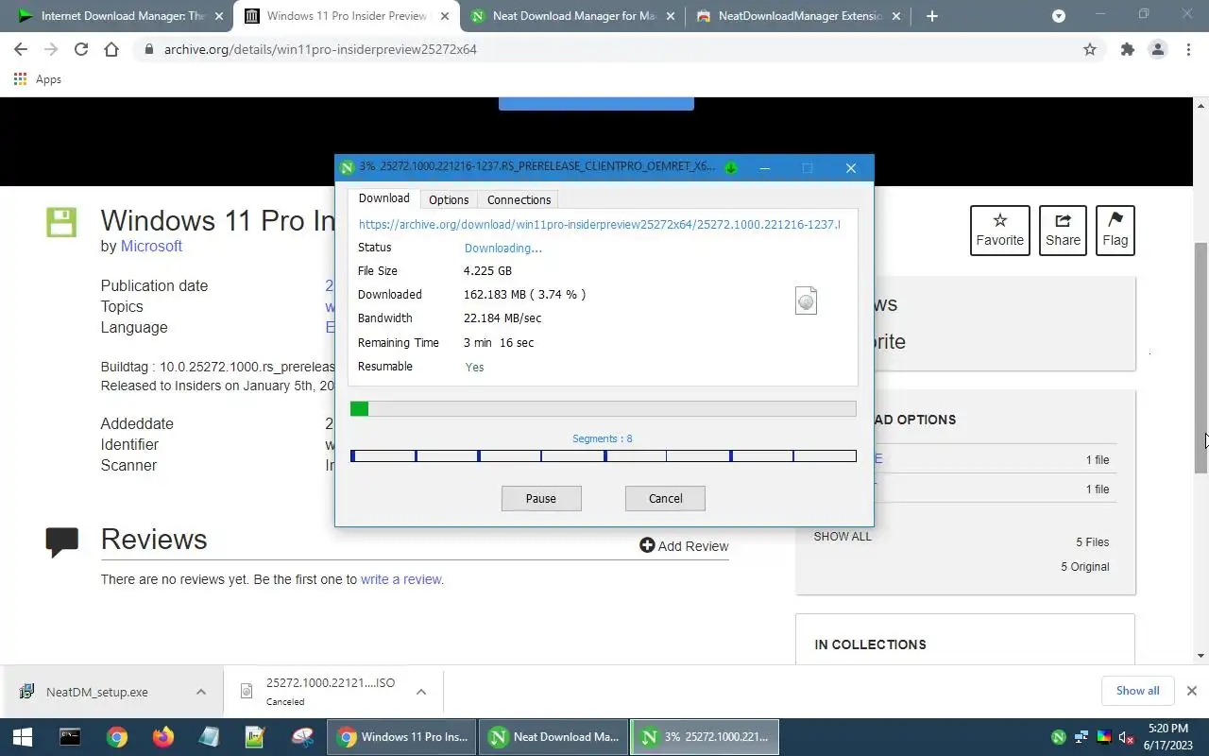Click the canceled ISO item in downloads bar

[x=321, y=692]
